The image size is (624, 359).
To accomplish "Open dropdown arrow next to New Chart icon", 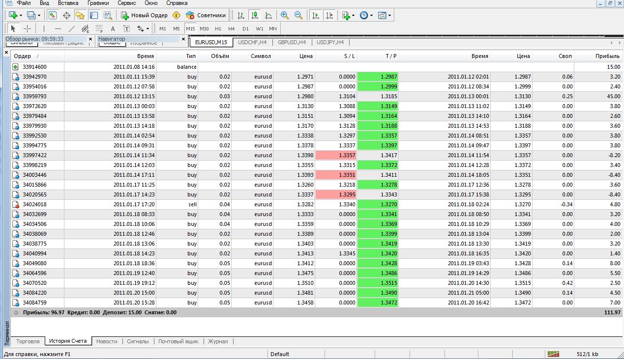I will coord(20,15).
